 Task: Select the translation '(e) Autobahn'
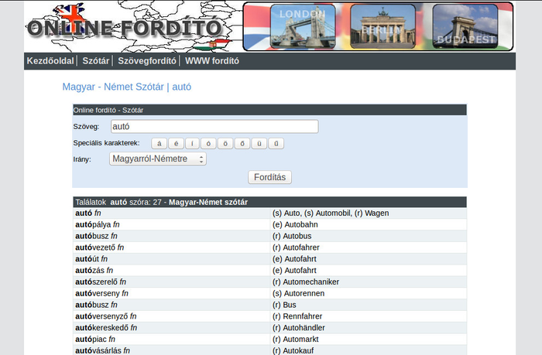295,224
